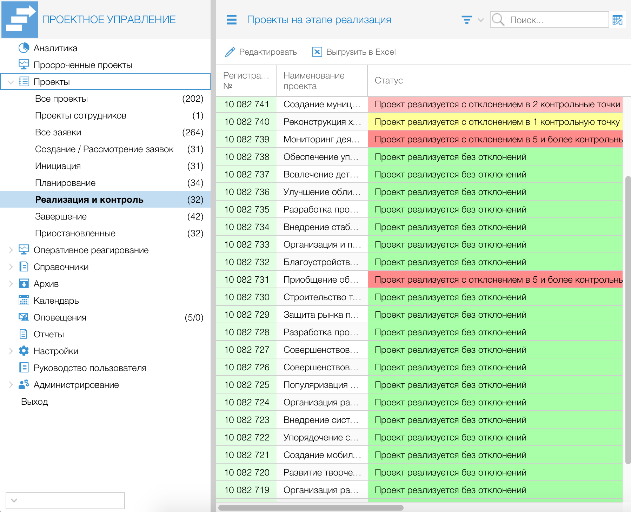The image size is (631, 512).
Task: Click the Архив download box icon
Action: point(24,284)
